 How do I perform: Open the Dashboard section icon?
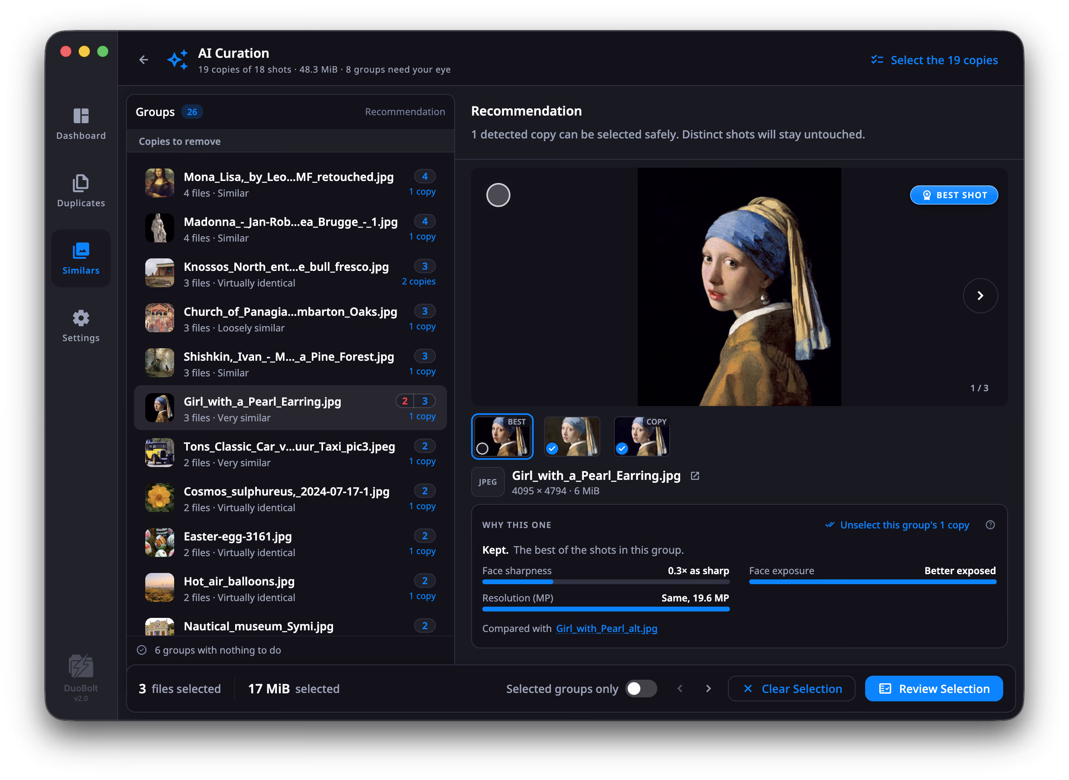[x=81, y=116]
